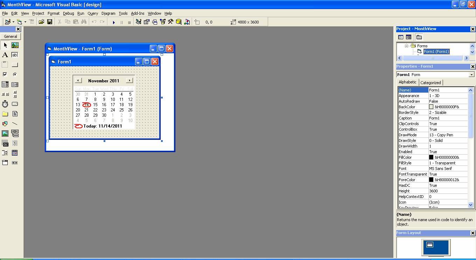The width and height of the screenshot is (476, 260).
Task: Select the Timer control tool
Action: 5,104
